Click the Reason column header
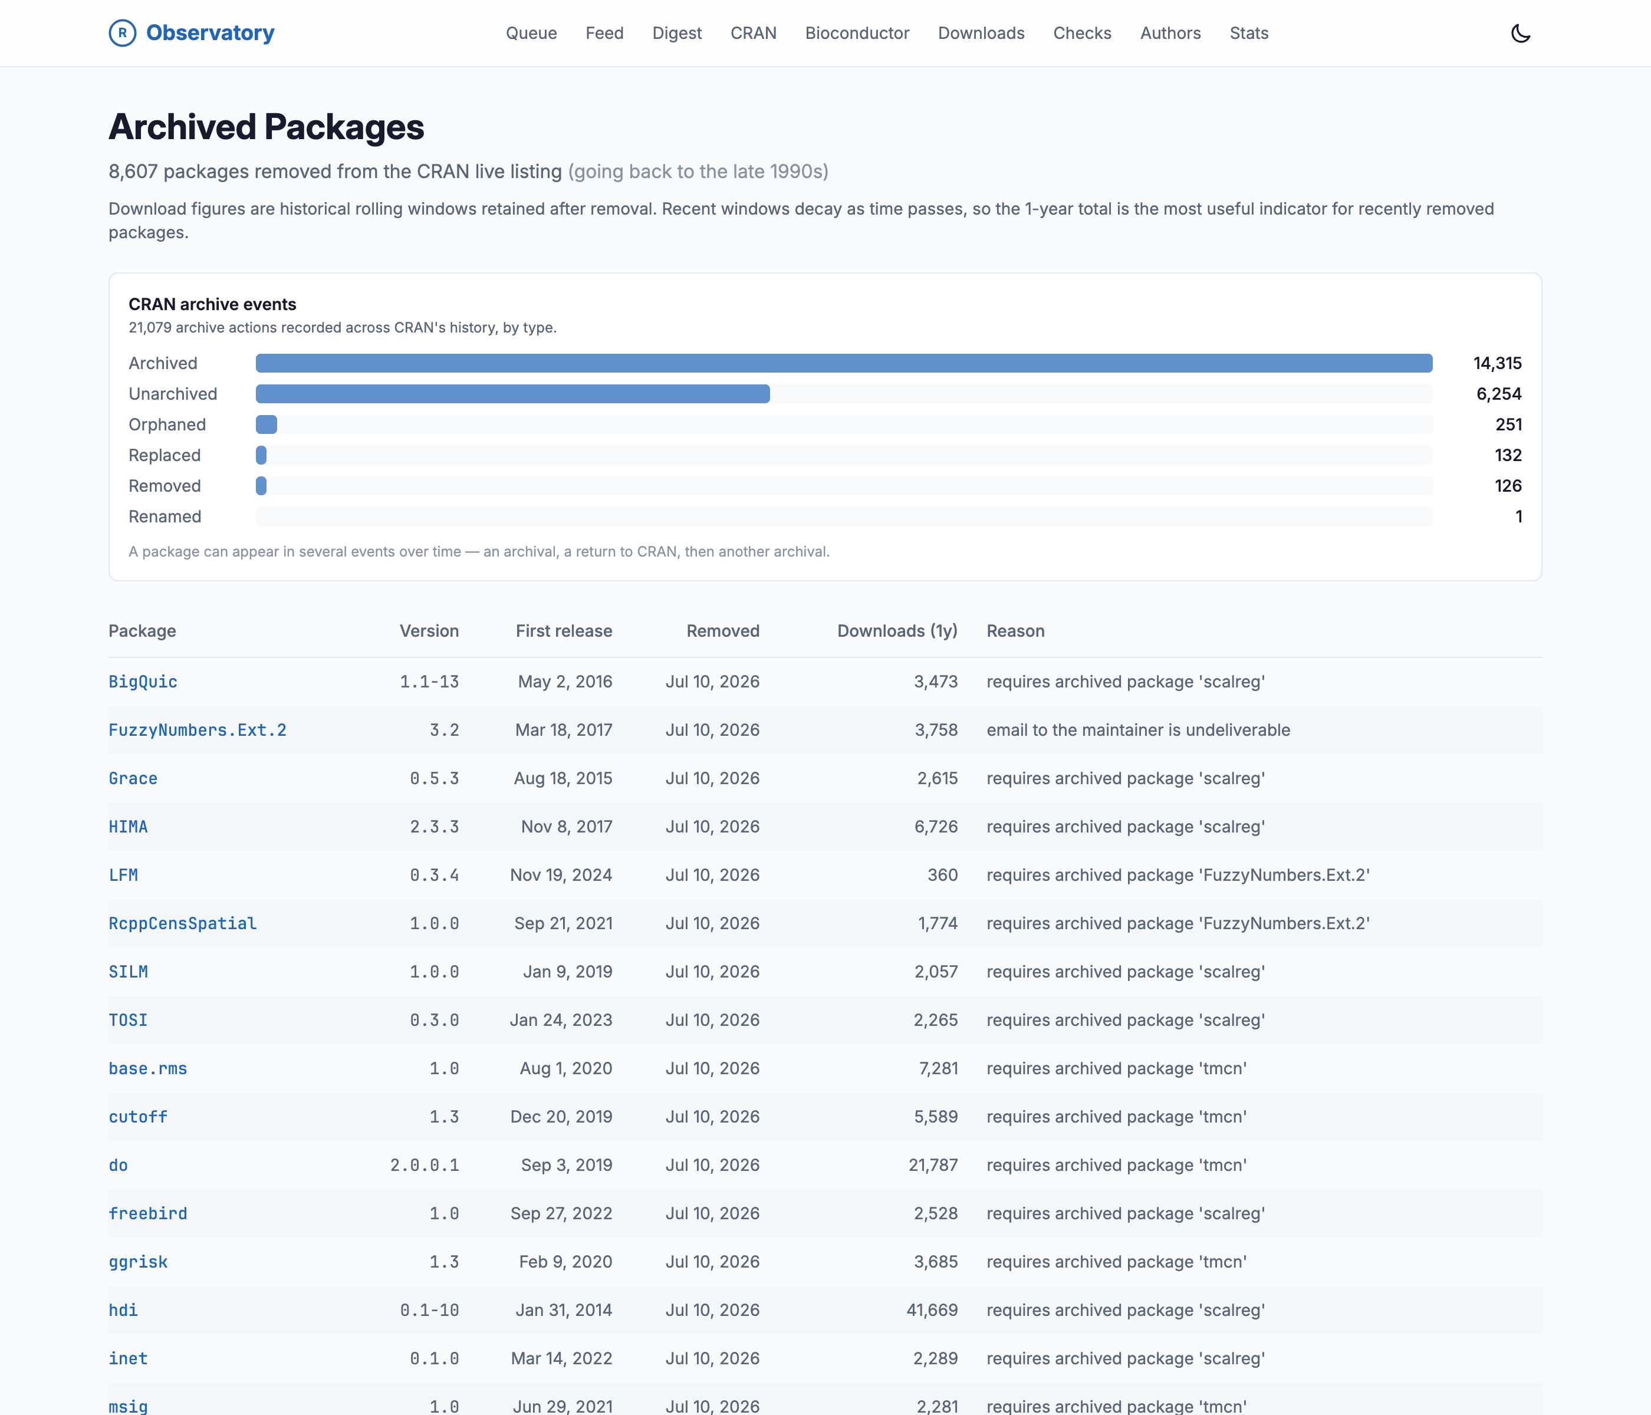Image resolution: width=1651 pixels, height=1415 pixels. tap(1015, 631)
